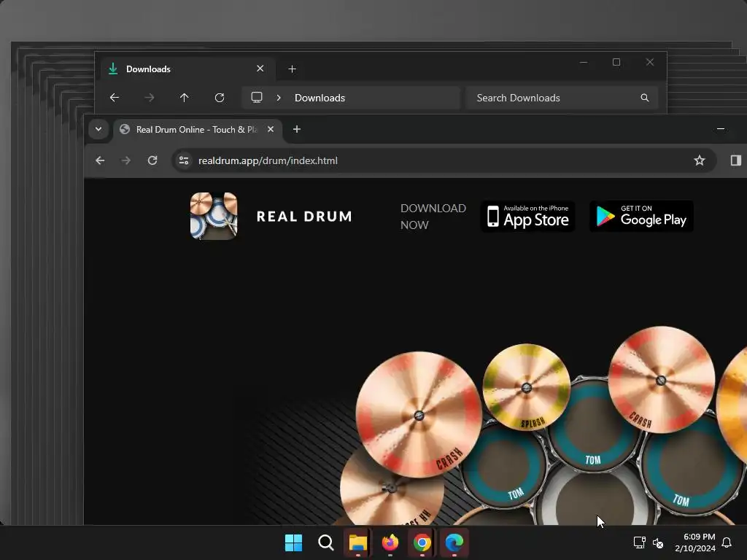Select the Real Drum Online tab

click(197, 130)
